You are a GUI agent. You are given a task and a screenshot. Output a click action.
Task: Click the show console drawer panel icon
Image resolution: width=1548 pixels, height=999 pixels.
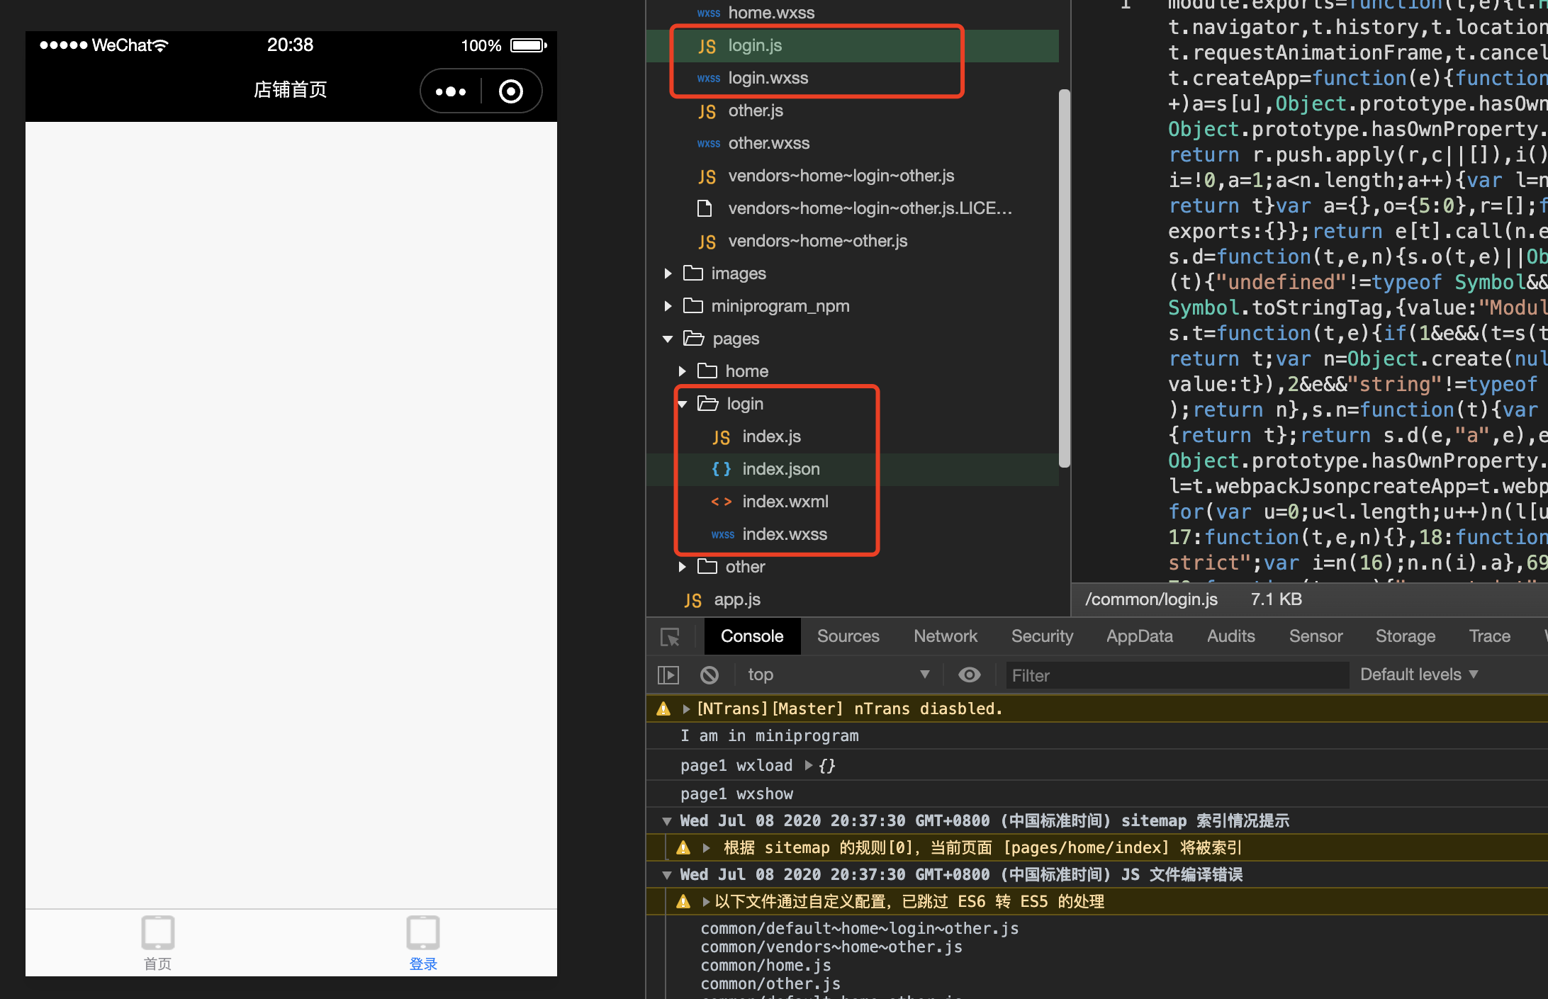(668, 675)
